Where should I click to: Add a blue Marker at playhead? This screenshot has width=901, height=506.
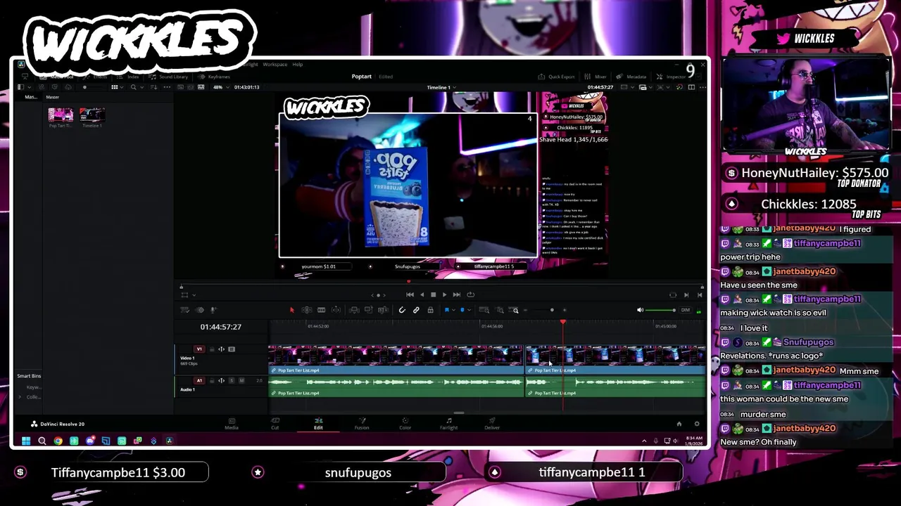[462, 310]
